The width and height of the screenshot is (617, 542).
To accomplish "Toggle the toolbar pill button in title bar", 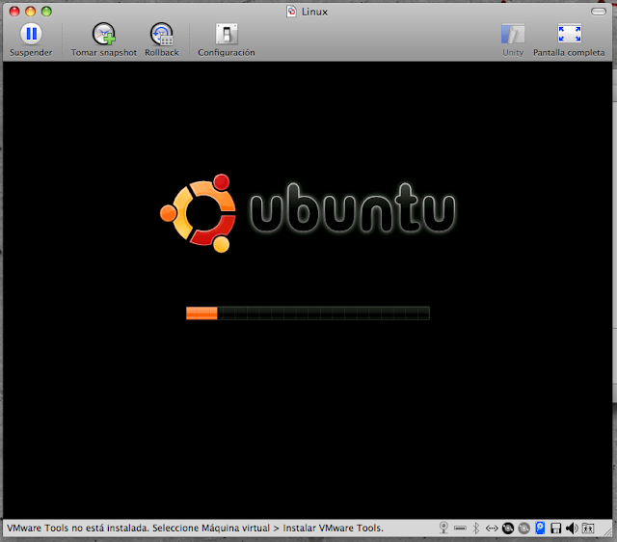I will (x=598, y=12).
